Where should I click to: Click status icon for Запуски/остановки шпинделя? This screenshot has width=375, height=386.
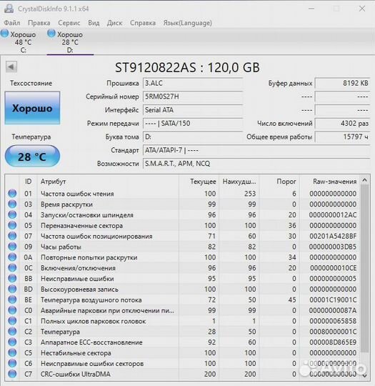pos(12,214)
